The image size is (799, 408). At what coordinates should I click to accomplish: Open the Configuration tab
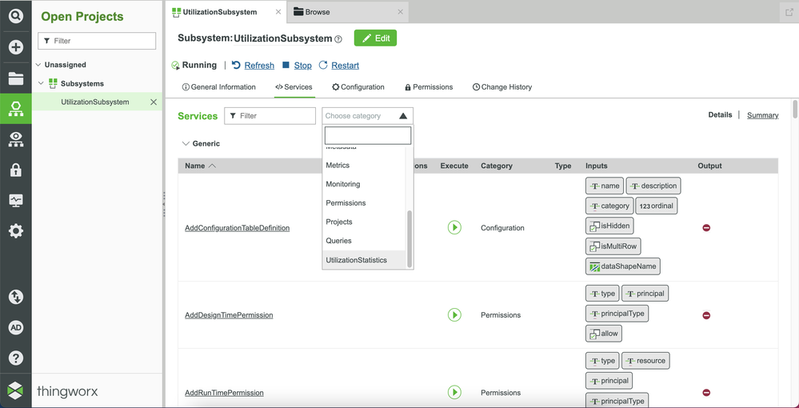tap(358, 87)
